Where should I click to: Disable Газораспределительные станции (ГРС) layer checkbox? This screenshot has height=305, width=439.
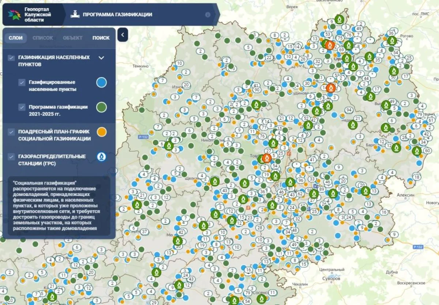[11, 157]
